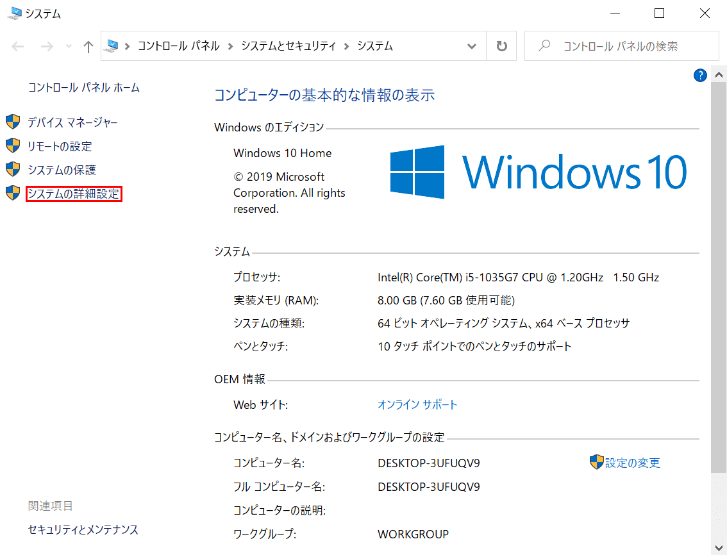Refresh the control panel page
This screenshot has height=555, width=727.
pos(502,46)
